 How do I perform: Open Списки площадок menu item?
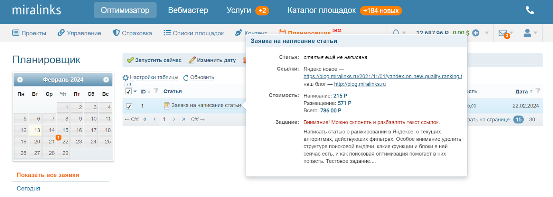coord(194,33)
